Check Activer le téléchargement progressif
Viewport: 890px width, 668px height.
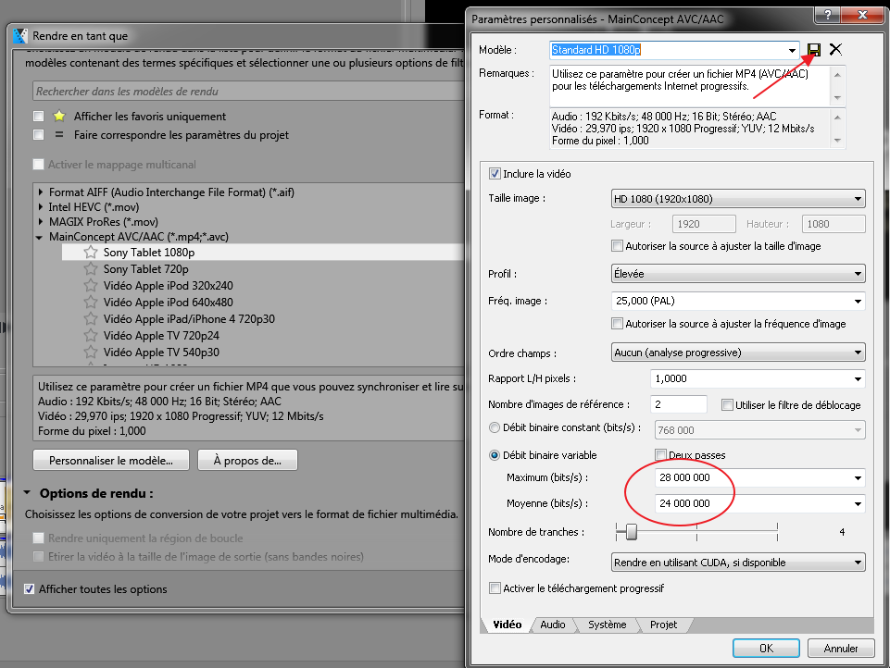(495, 588)
